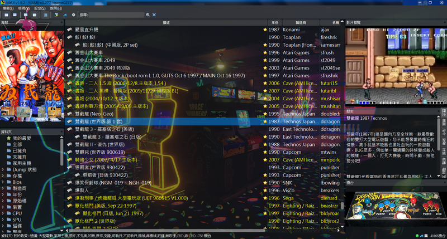Click game icon beside 雙截龍 (Neo-Geo)
This screenshot has width=447, height=239.
pos(69,114)
